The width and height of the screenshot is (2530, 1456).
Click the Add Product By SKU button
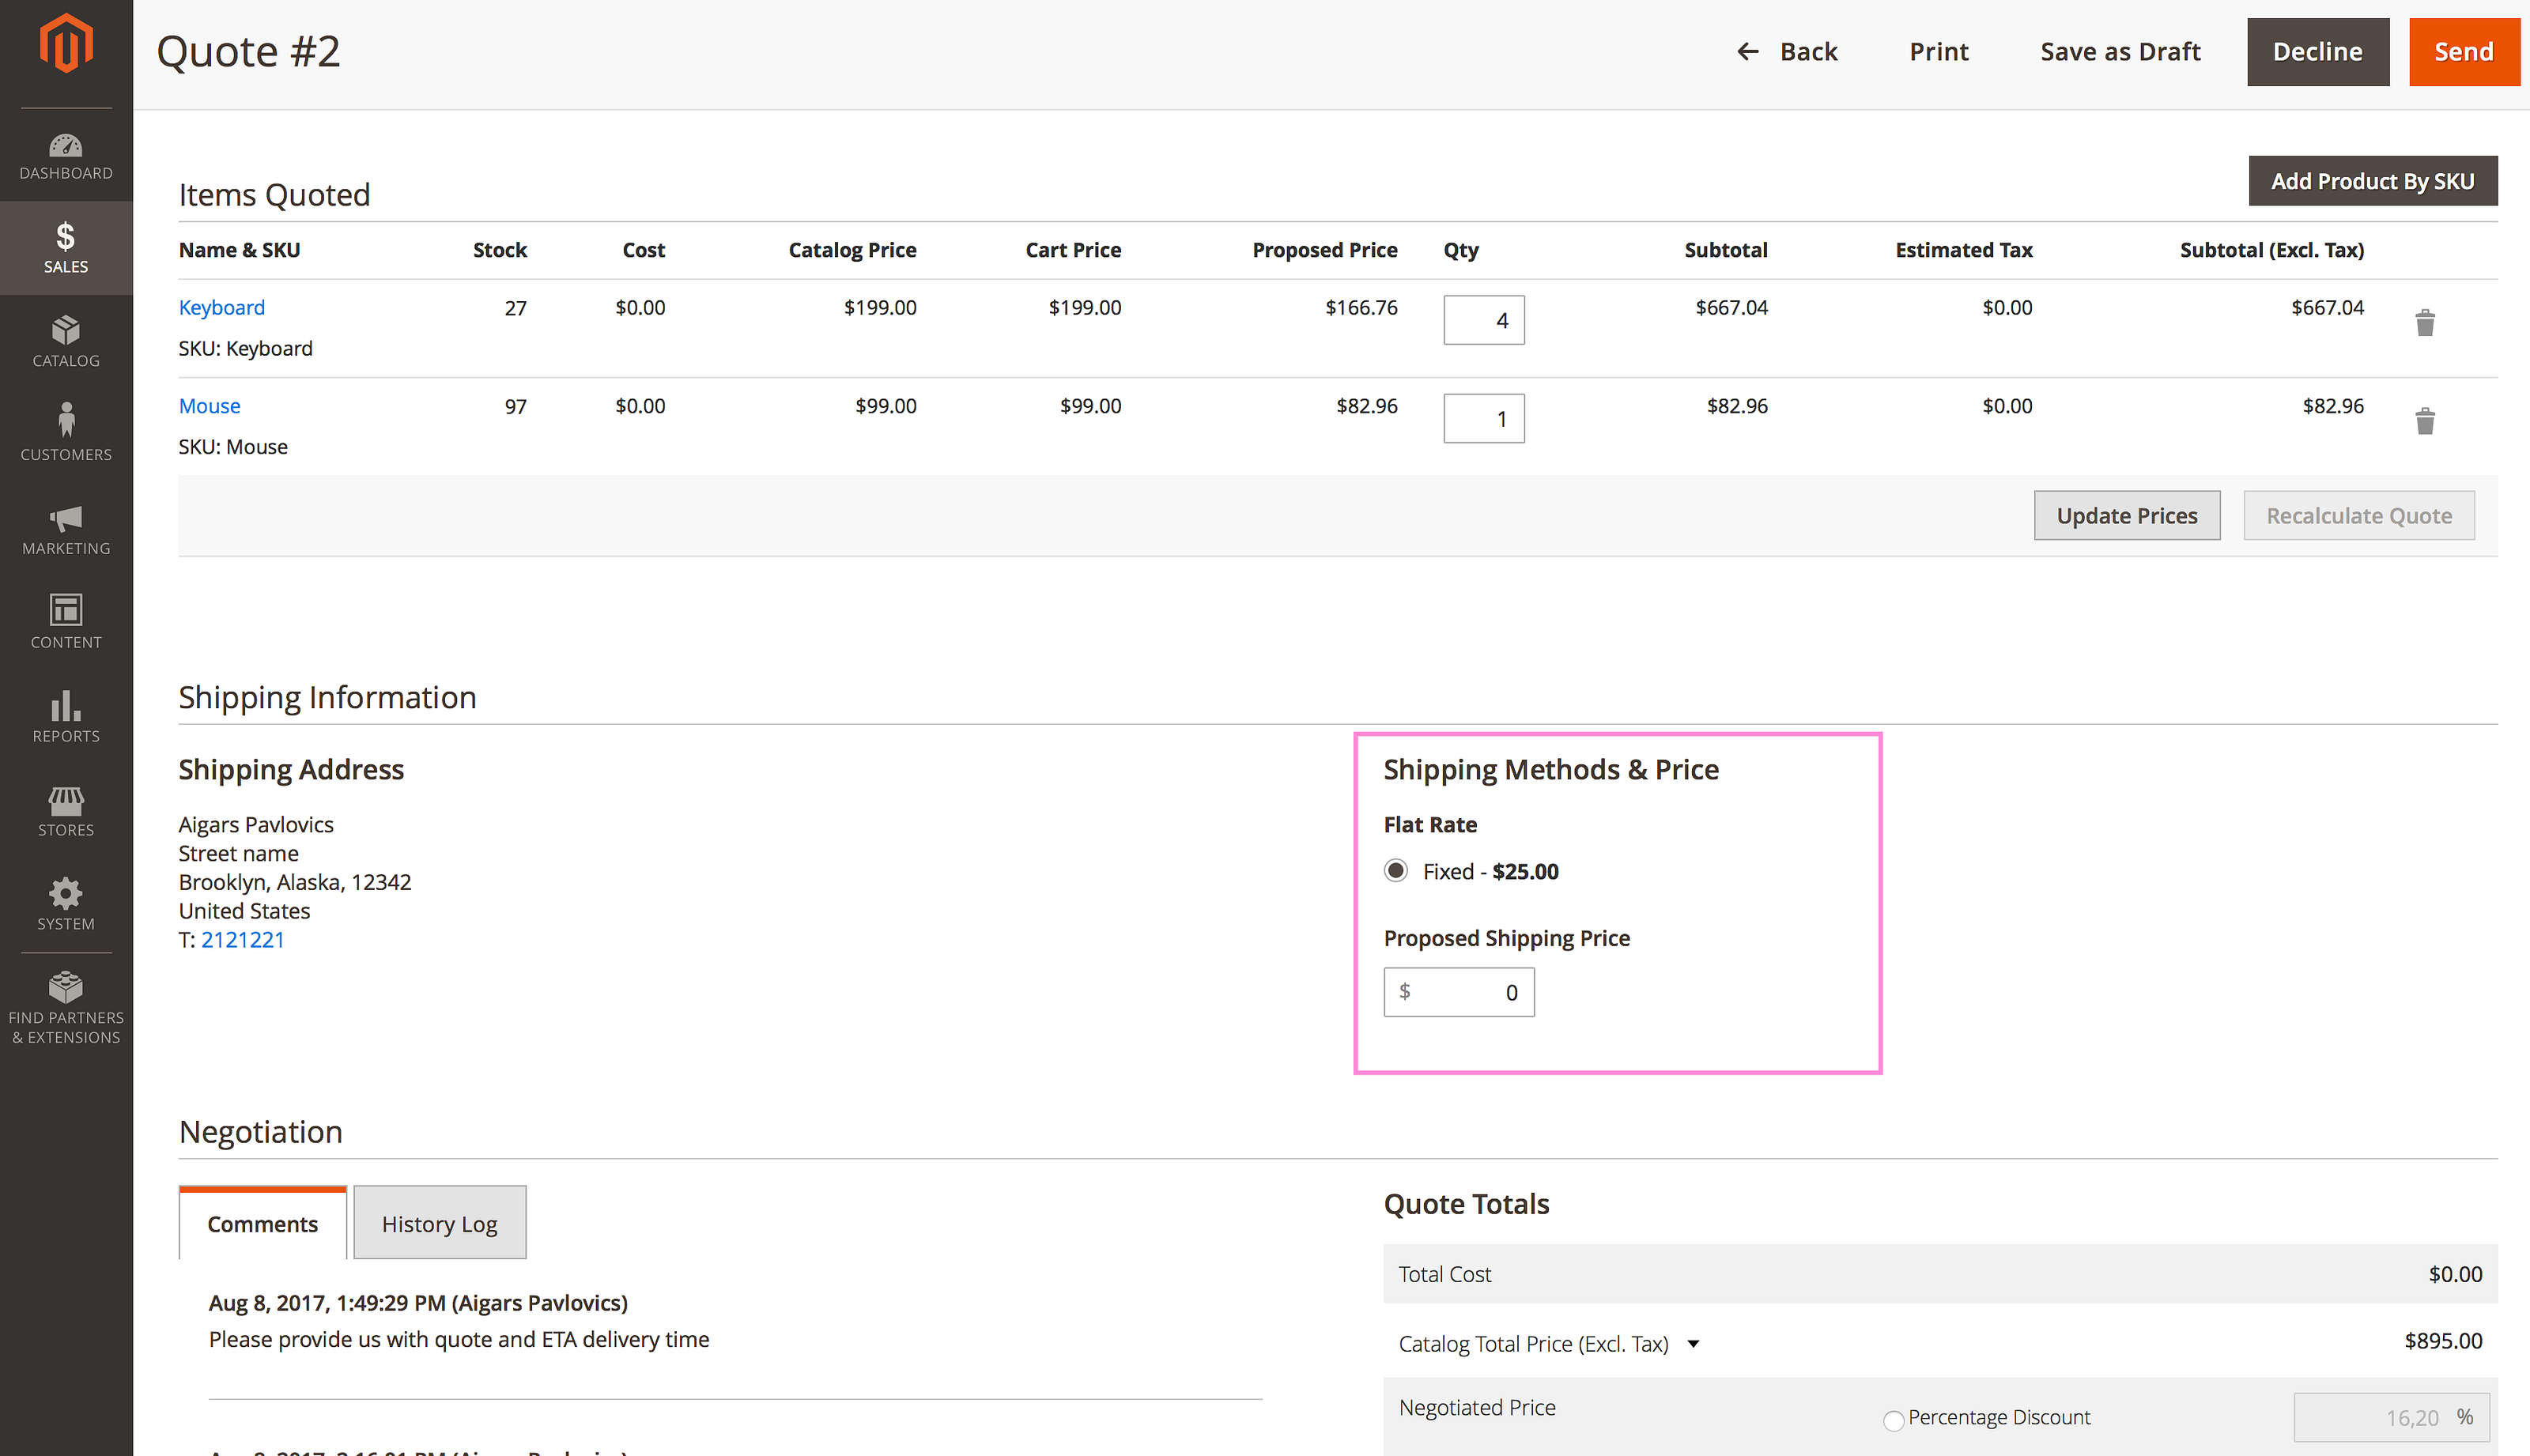click(x=2371, y=181)
